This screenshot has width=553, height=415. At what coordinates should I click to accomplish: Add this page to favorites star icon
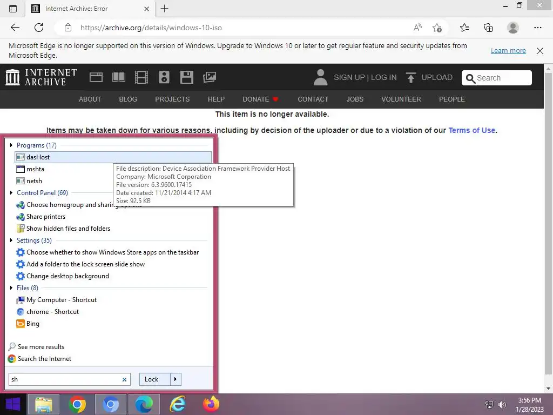click(x=437, y=28)
